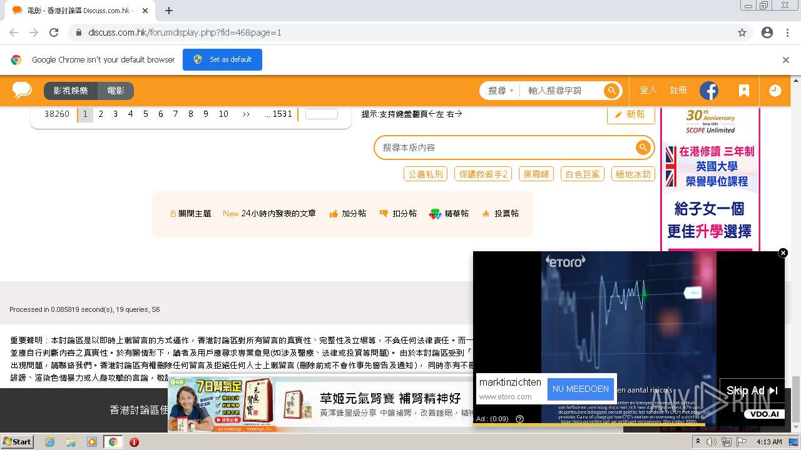This screenshot has height=450, width=801.
Task: Click the ad video progress bar
Action: click(628, 425)
